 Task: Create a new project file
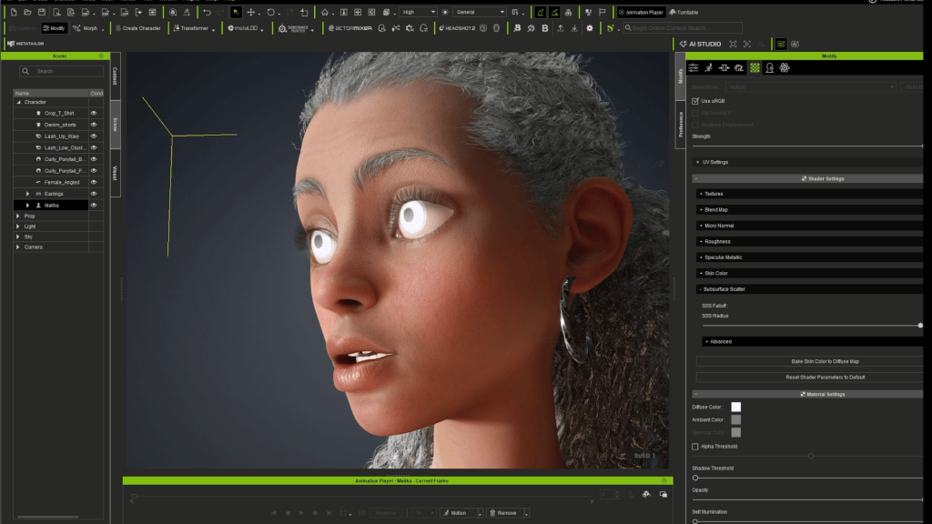[x=14, y=12]
